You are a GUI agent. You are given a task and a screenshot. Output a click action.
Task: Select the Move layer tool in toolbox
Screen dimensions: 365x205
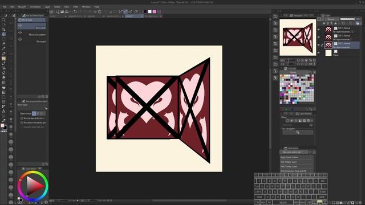3,34
